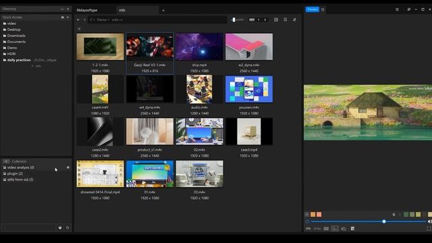The image size is (432, 243).
Task: Switch to the 36daysoftype tab
Action: pos(87,10)
